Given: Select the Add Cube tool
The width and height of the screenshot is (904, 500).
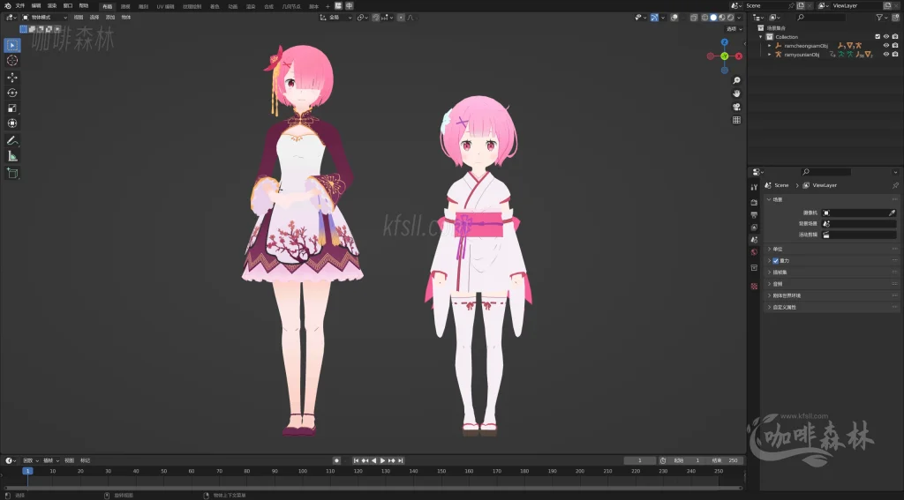Looking at the screenshot, I should point(12,173).
